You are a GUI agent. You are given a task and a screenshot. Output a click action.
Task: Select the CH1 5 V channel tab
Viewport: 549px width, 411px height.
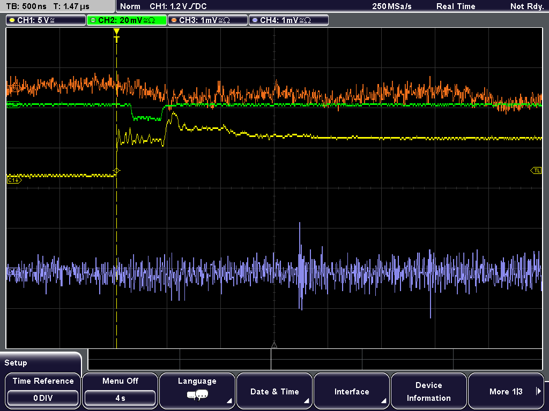[x=46, y=20]
